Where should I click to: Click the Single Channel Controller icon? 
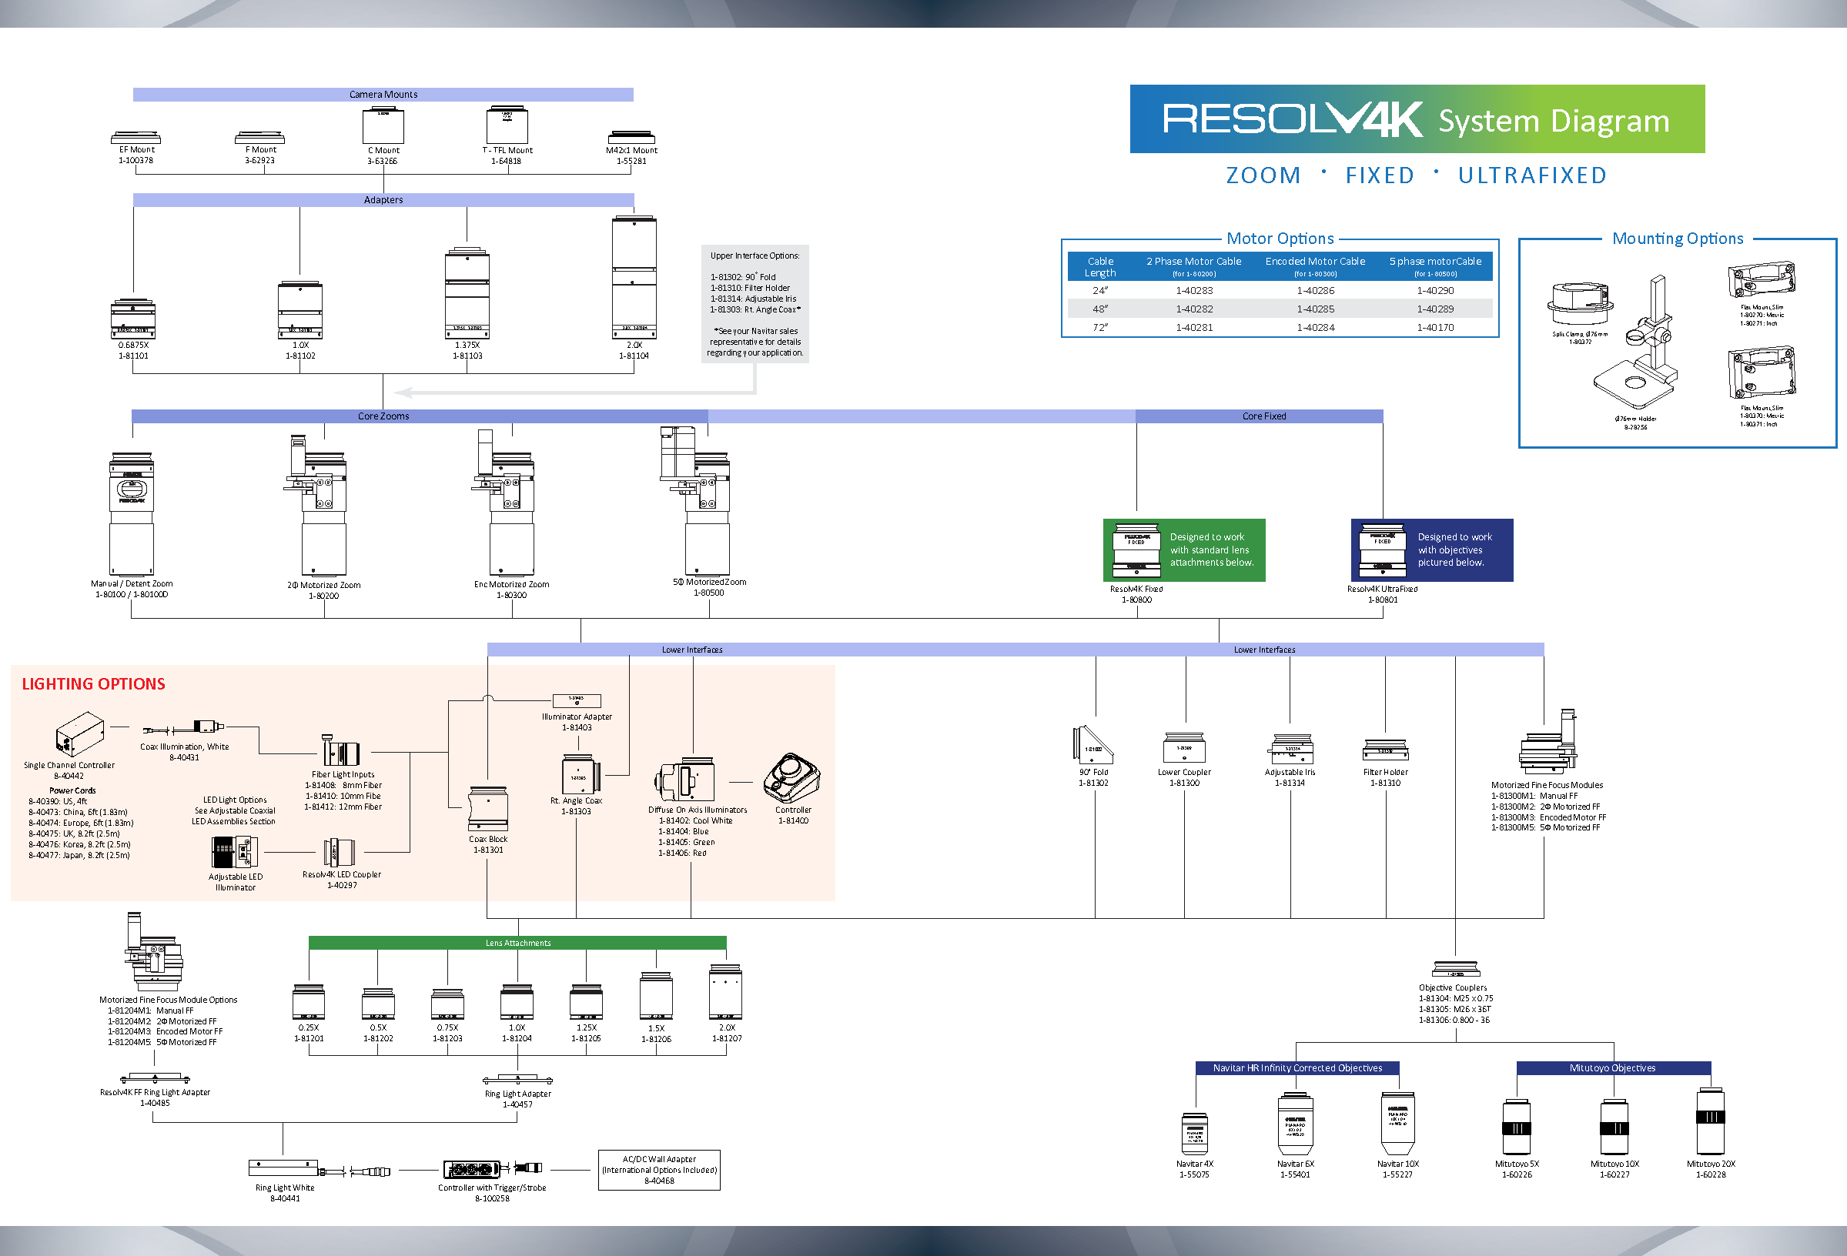tap(79, 733)
